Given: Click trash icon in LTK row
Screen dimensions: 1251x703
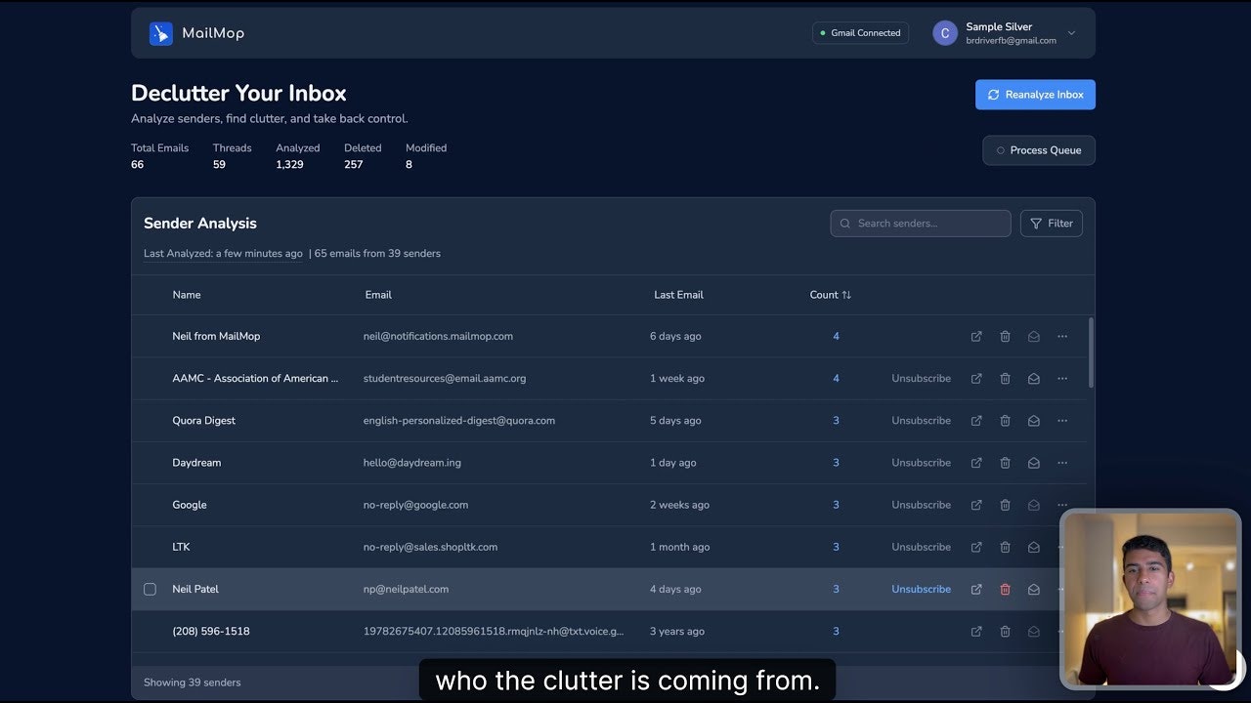Looking at the screenshot, I should coord(1005,547).
